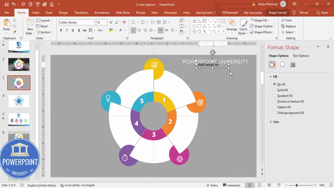
Task: Align text left in Paragraph group
Action: coord(133,30)
